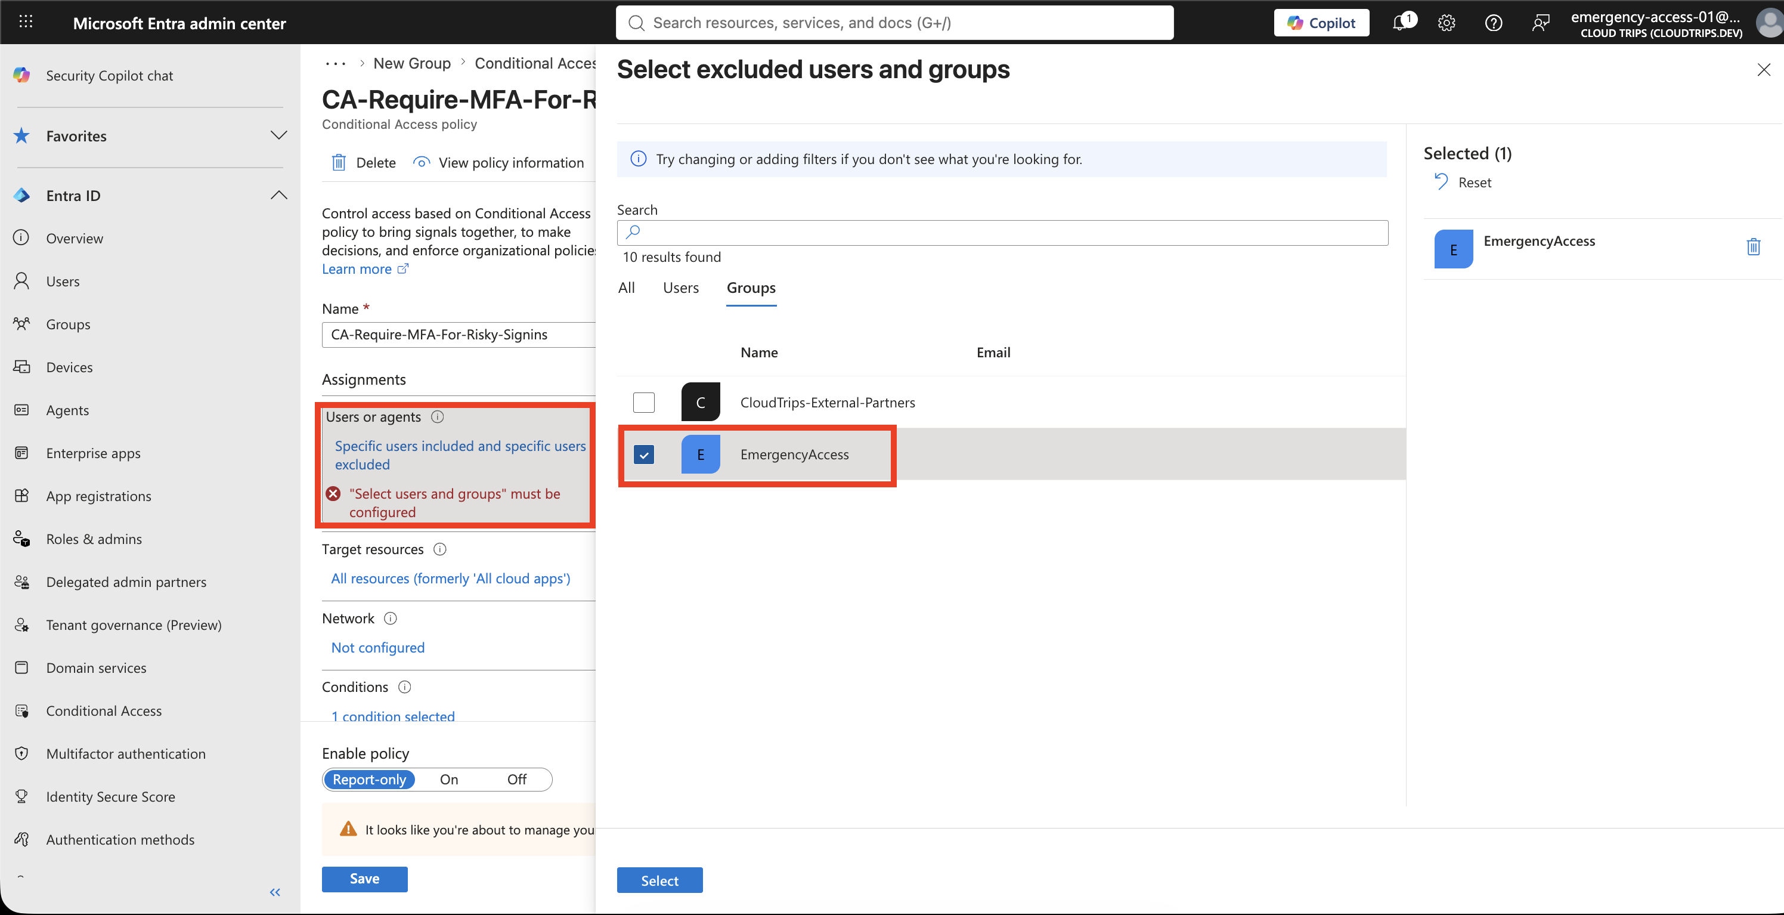Open the Learn more link
The image size is (1784, 915).
[x=365, y=269]
